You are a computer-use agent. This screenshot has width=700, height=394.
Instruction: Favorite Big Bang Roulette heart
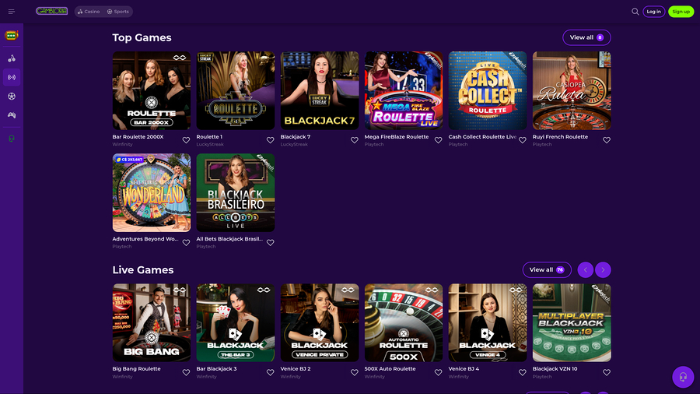click(x=186, y=372)
